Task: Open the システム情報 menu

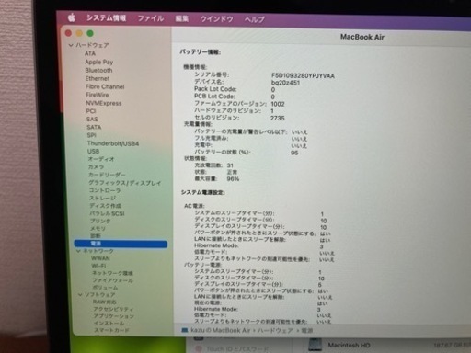Action: click(106, 18)
